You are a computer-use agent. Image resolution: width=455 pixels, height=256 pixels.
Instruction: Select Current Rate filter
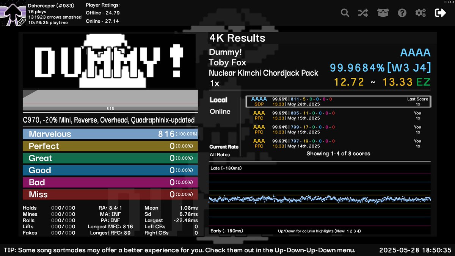[x=224, y=147]
